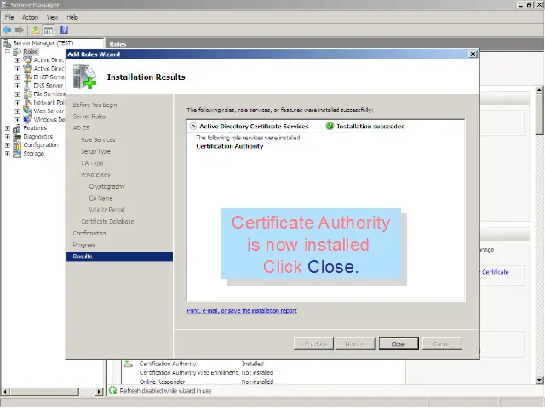Click the Back arrow toolbar icon
Screen dimensions: 545x408
tap(7, 31)
